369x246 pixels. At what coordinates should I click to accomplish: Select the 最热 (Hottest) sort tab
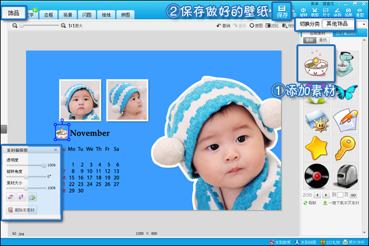click(x=322, y=40)
